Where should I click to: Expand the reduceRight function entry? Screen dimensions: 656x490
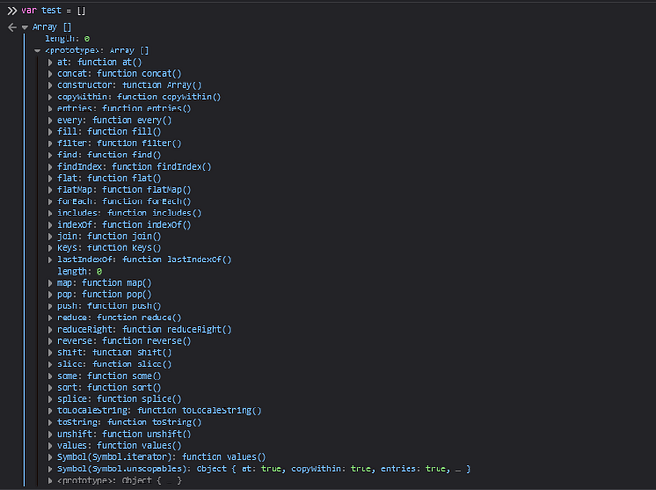pyautogui.click(x=50, y=329)
